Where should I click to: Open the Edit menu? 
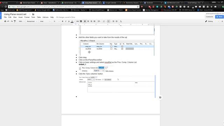click(10, 17)
